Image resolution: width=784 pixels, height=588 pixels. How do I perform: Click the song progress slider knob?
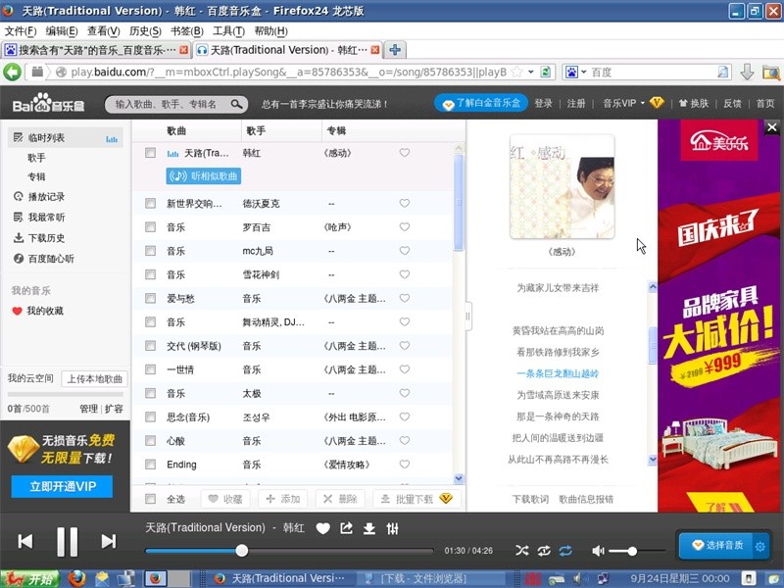point(242,551)
